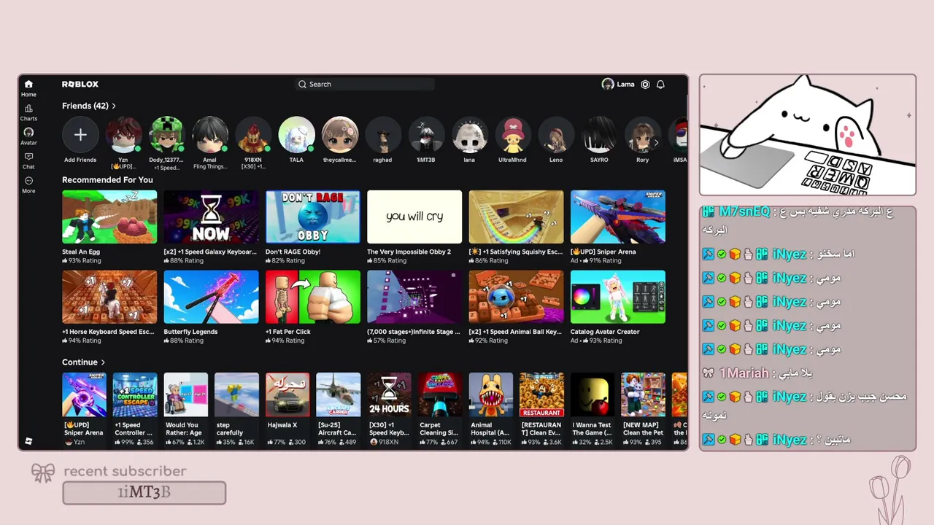The width and height of the screenshot is (934, 525).
Task: Continue I Wanna Test The Game
Action: click(593, 394)
